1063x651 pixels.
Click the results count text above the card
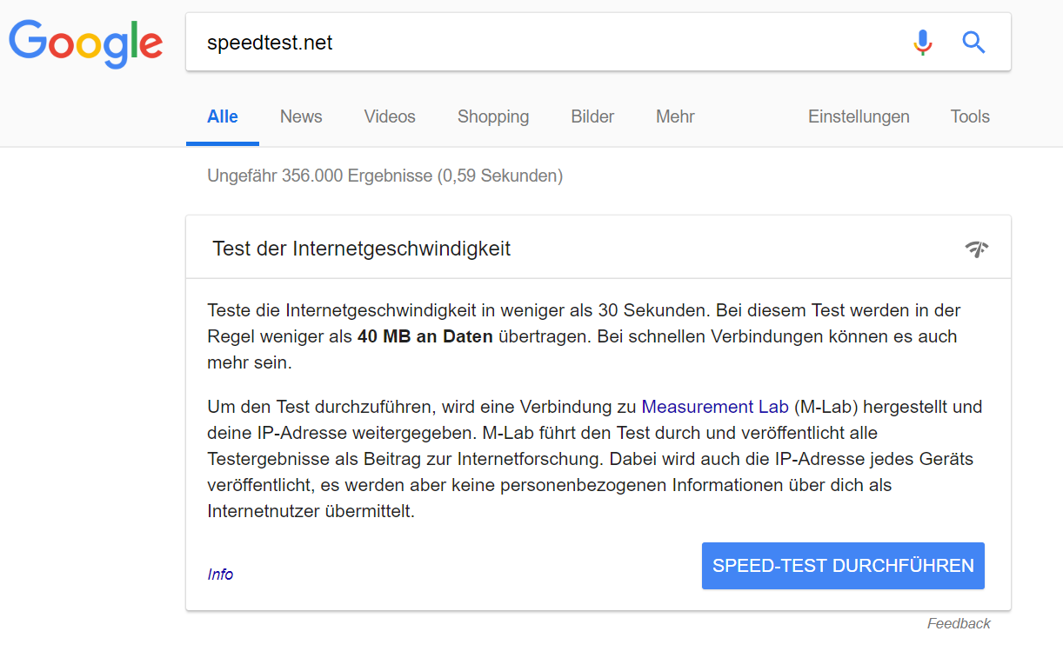[x=384, y=175]
